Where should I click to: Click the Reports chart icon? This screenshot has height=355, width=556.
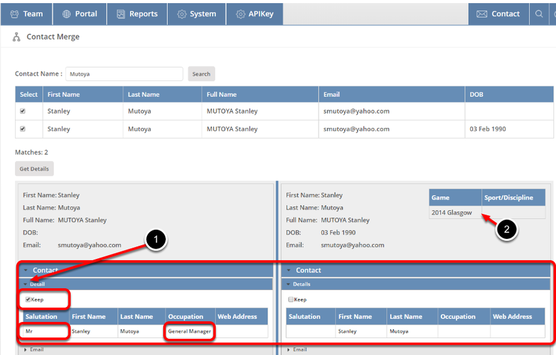[121, 14]
